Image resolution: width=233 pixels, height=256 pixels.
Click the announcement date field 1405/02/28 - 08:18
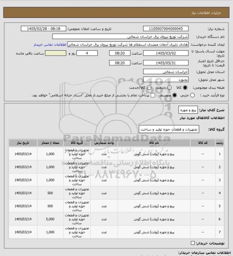pyautogui.click(x=44, y=28)
